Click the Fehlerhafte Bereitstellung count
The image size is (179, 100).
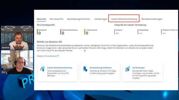point(63,33)
